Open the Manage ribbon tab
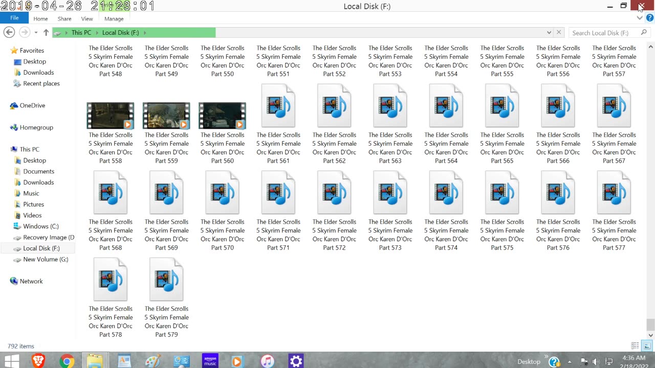Image resolution: width=655 pixels, height=368 pixels. 114,18
